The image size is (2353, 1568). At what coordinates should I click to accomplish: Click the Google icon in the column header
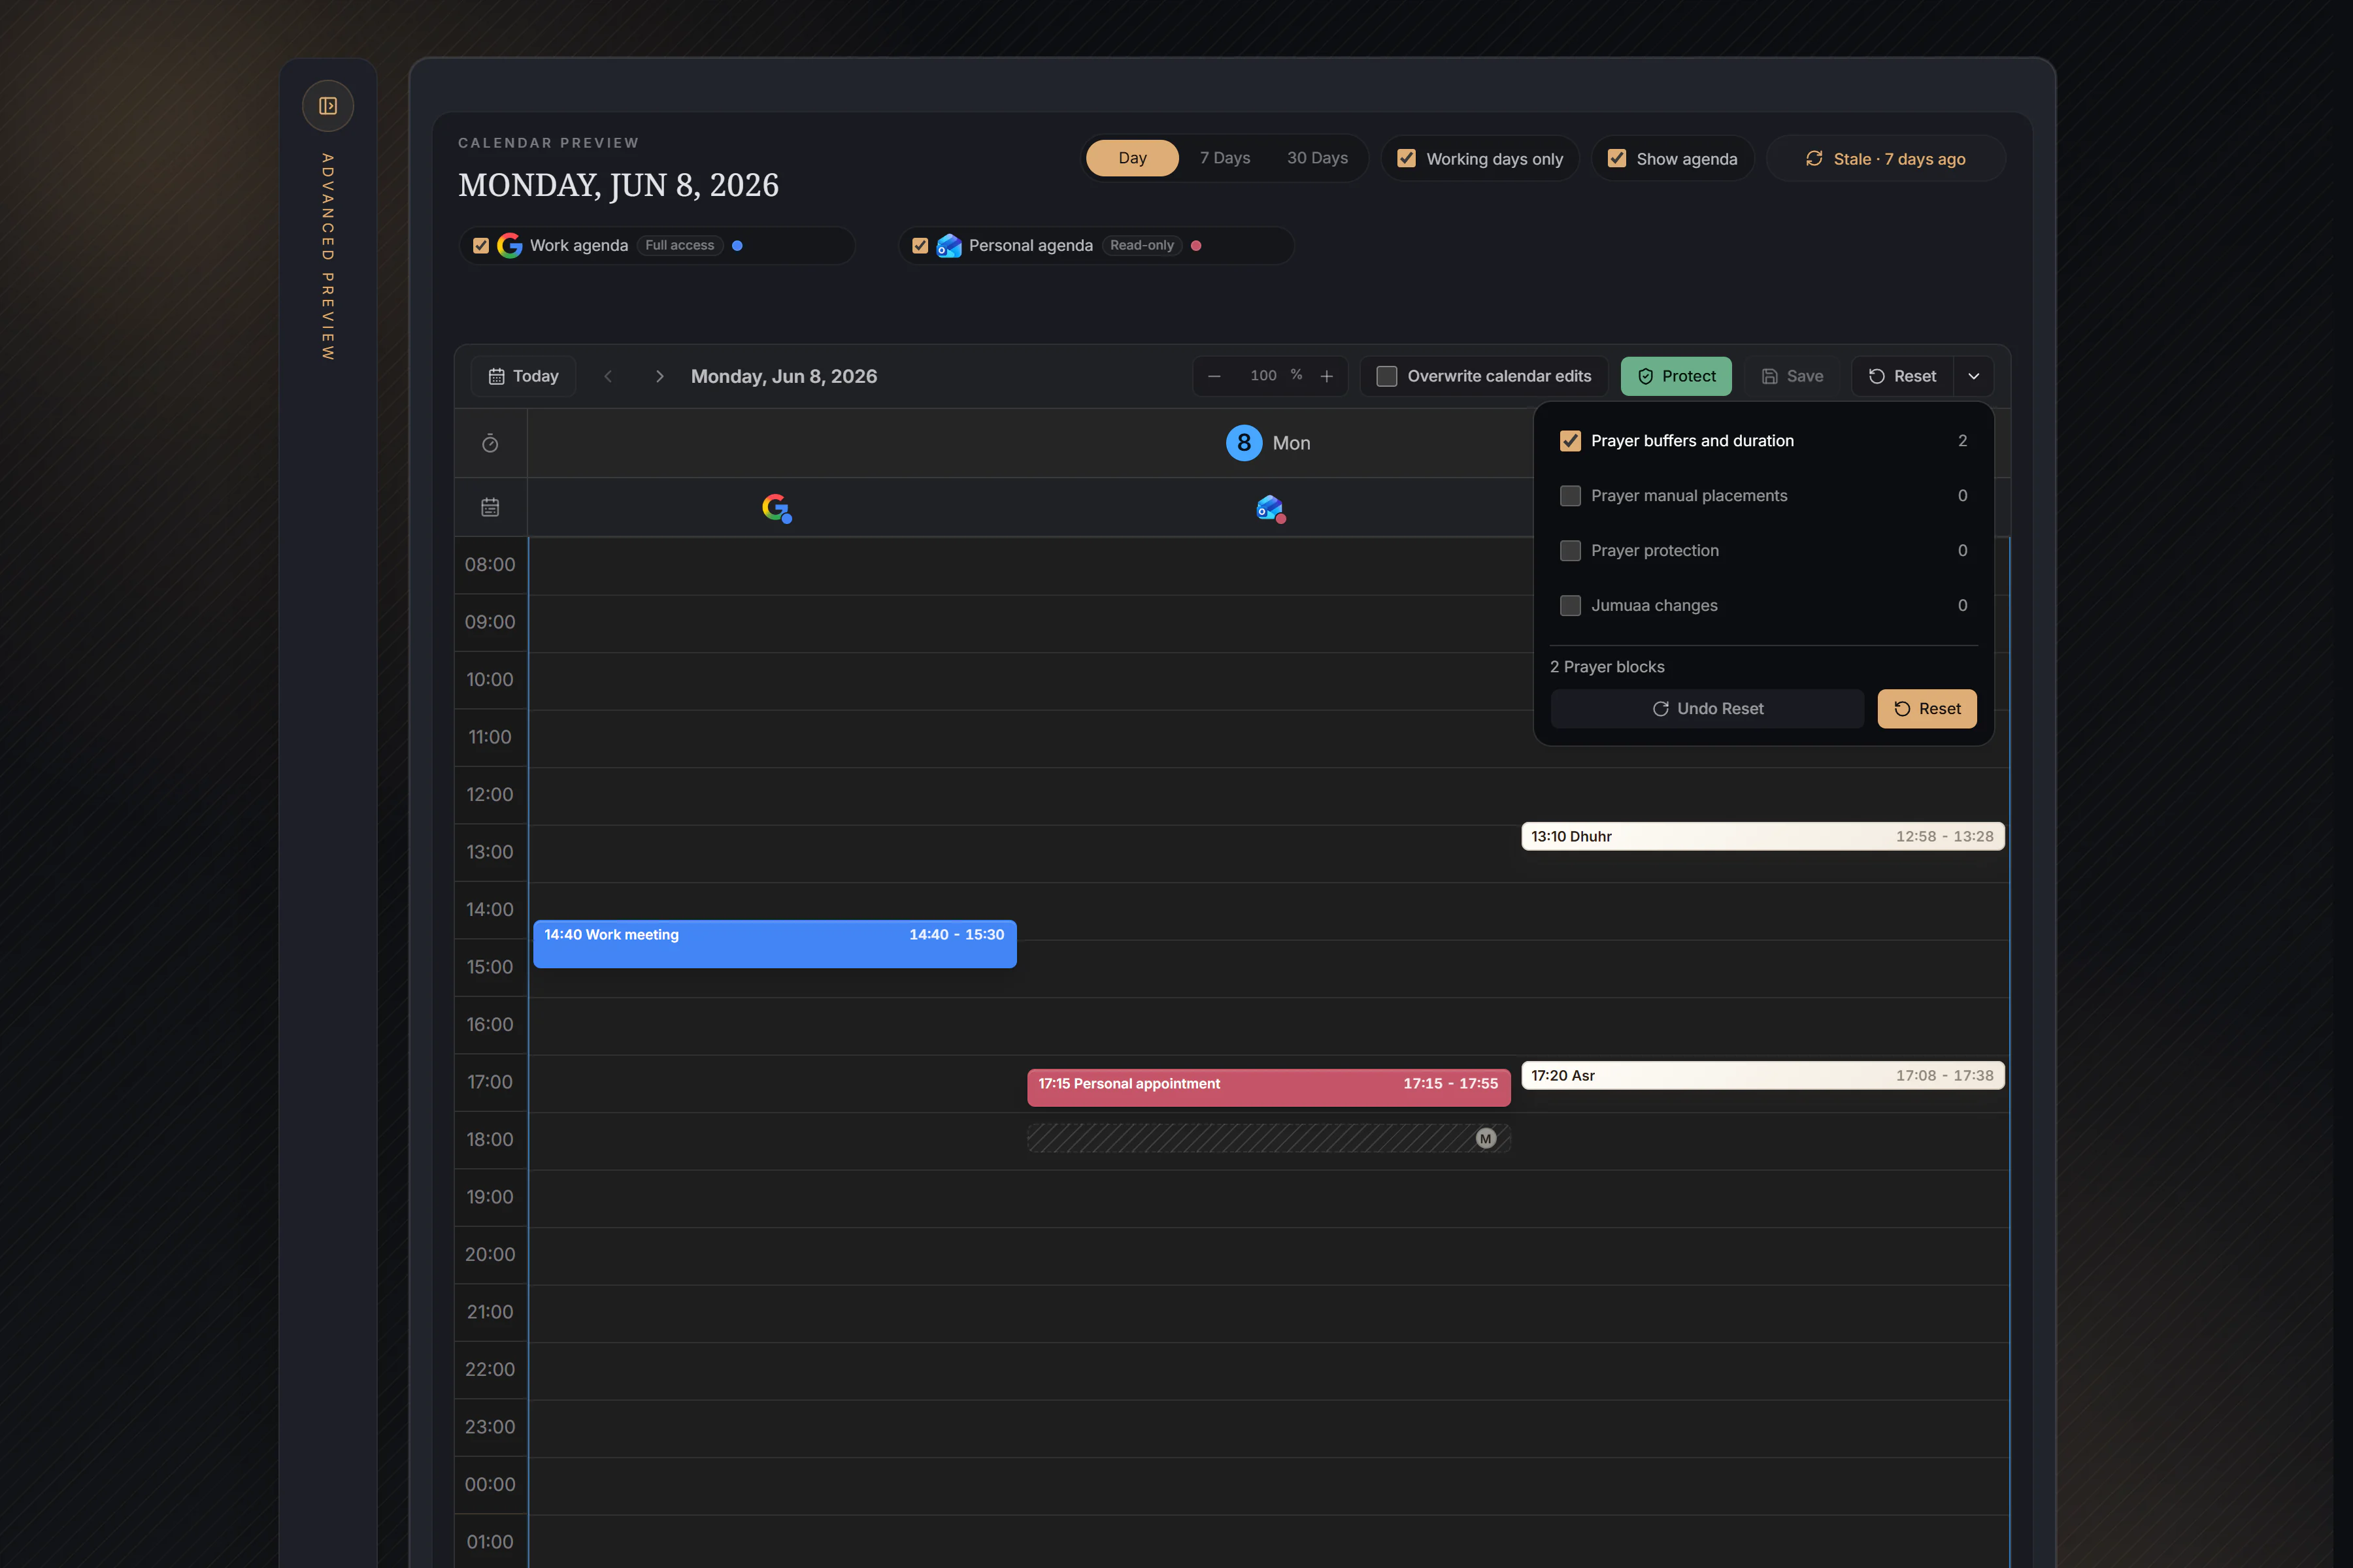[775, 508]
